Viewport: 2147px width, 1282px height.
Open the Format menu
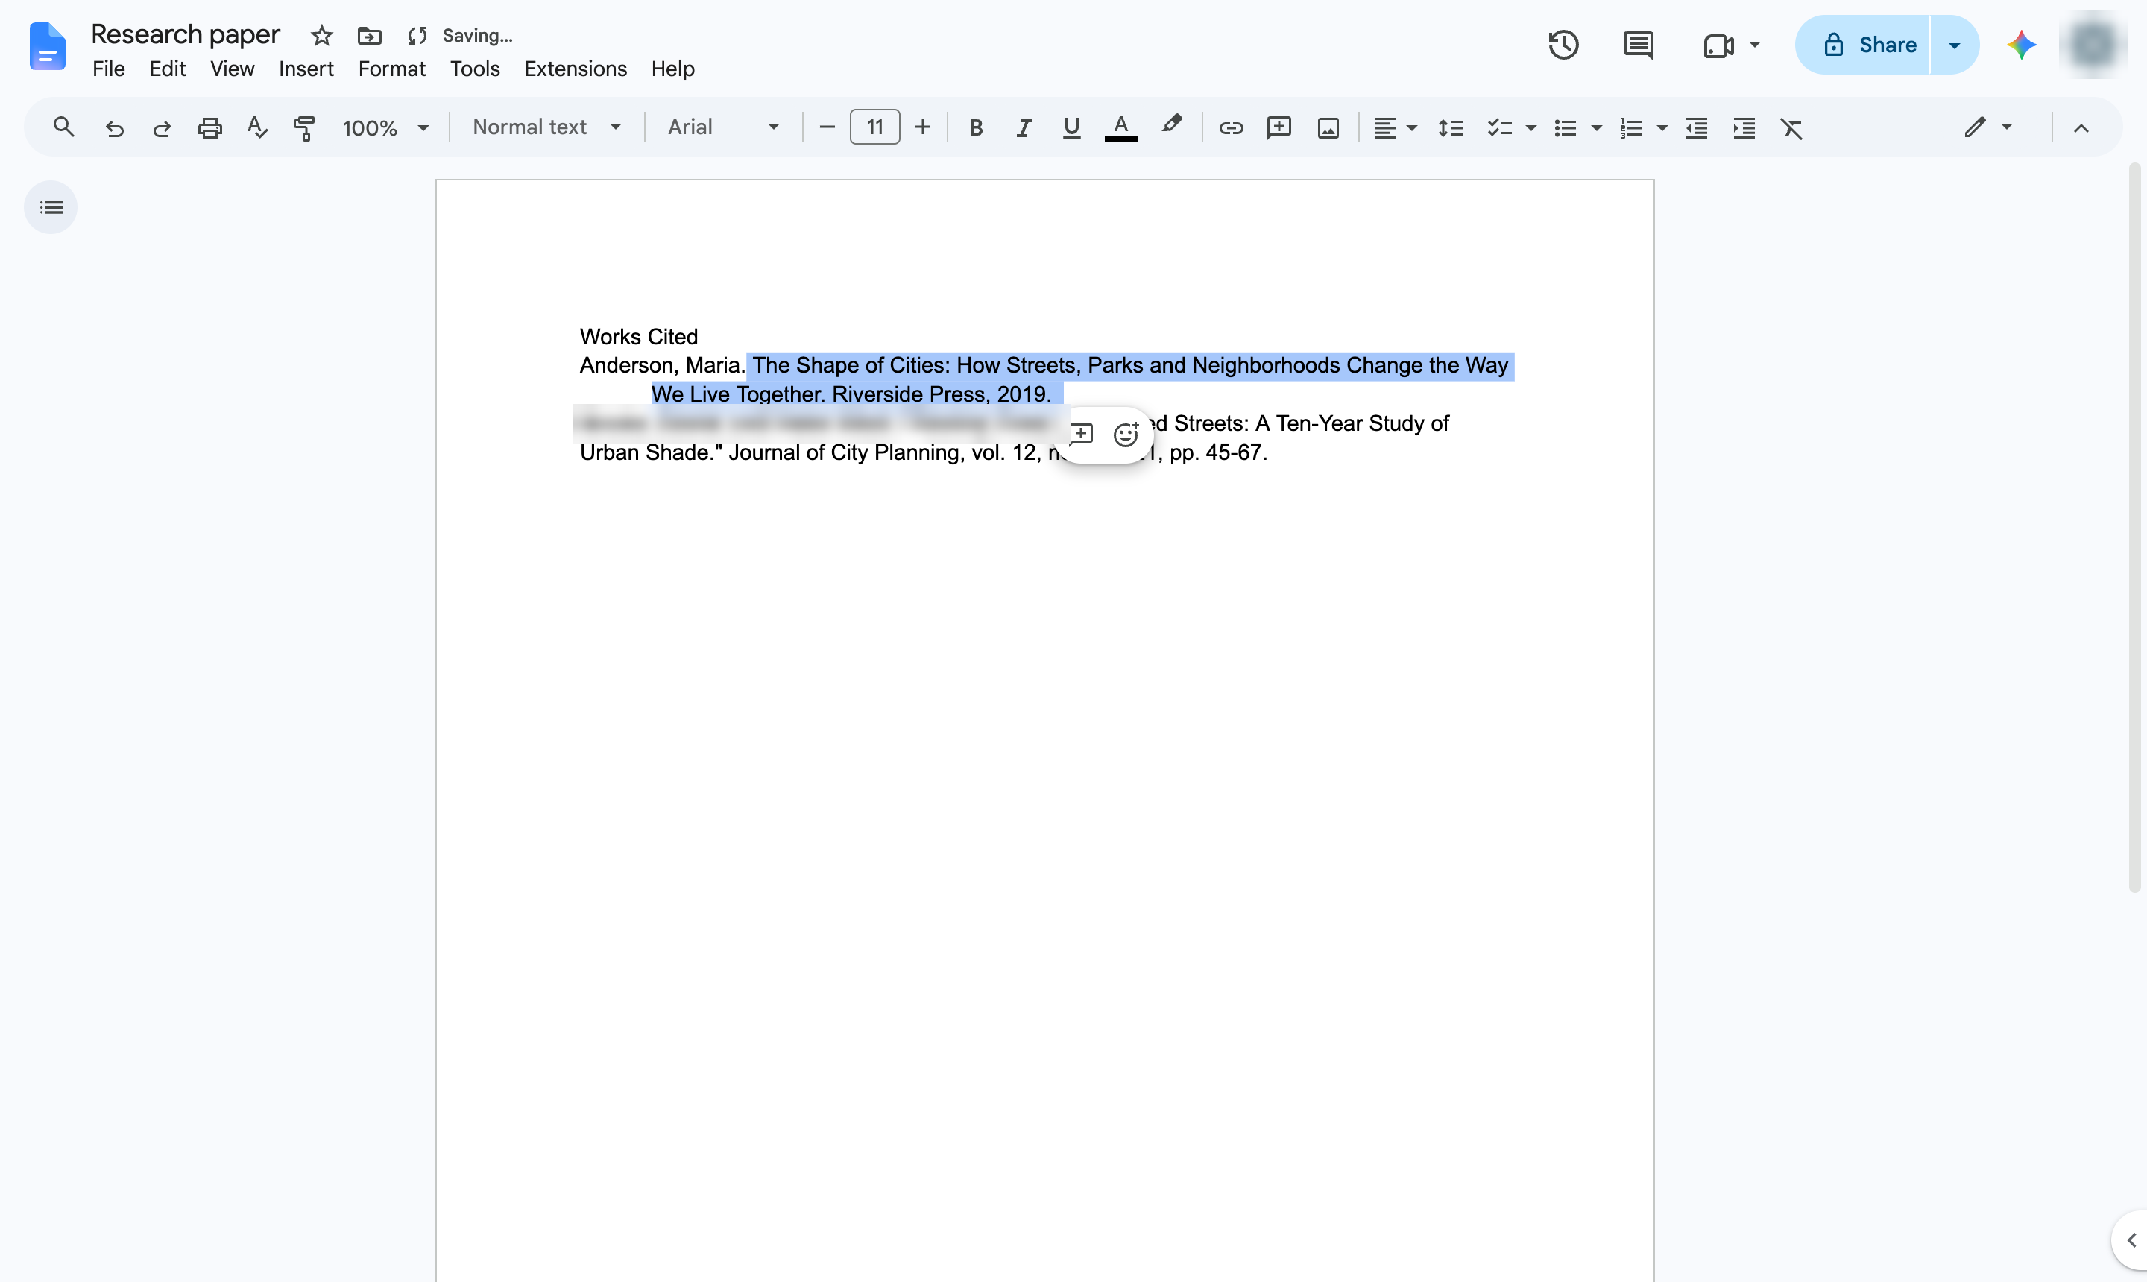coord(391,69)
